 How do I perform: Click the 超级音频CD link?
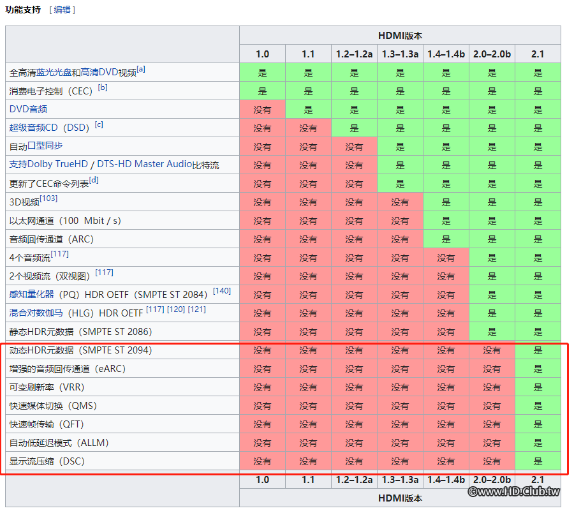click(x=33, y=128)
